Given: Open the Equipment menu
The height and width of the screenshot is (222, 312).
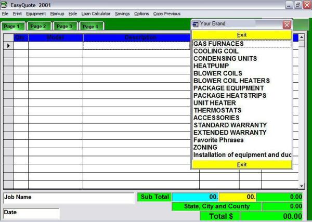Looking at the screenshot, I should [36, 14].
